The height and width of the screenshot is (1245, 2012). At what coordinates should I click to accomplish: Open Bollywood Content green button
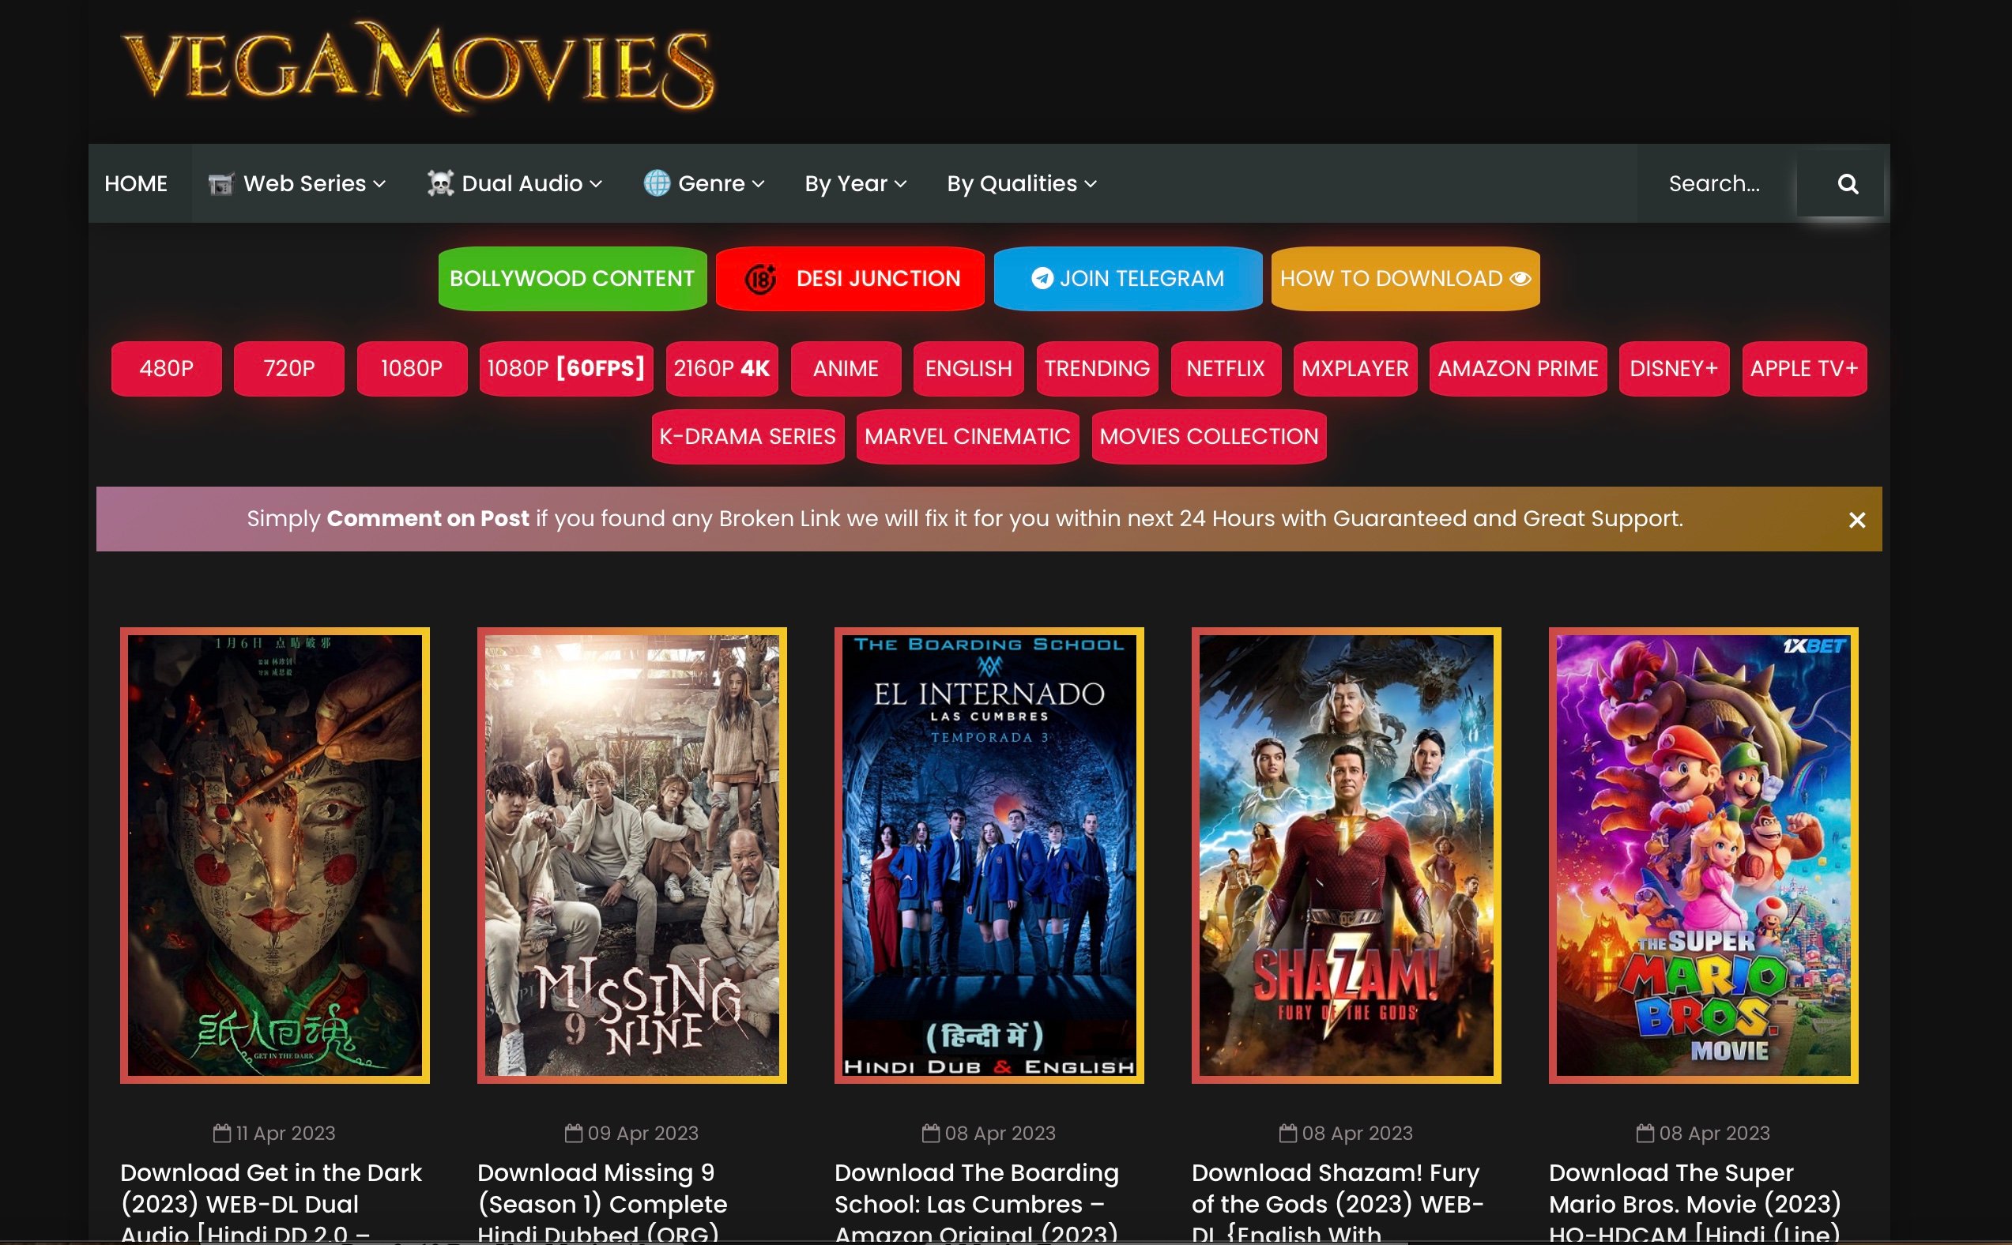point(572,278)
